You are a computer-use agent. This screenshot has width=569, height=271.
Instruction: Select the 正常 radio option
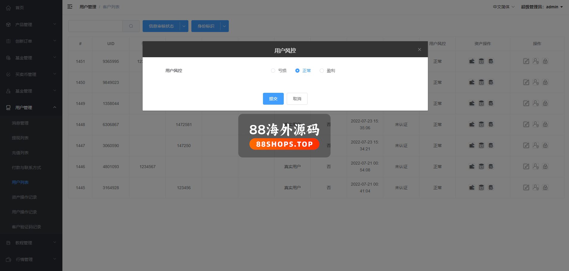pyautogui.click(x=297, y=71)
